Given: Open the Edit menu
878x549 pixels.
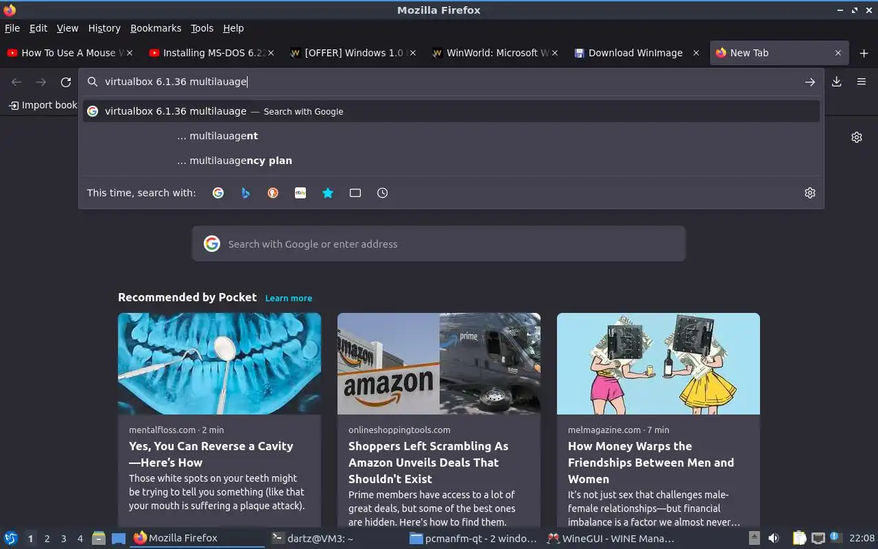Looking at the screenshot, I should 38,28.
